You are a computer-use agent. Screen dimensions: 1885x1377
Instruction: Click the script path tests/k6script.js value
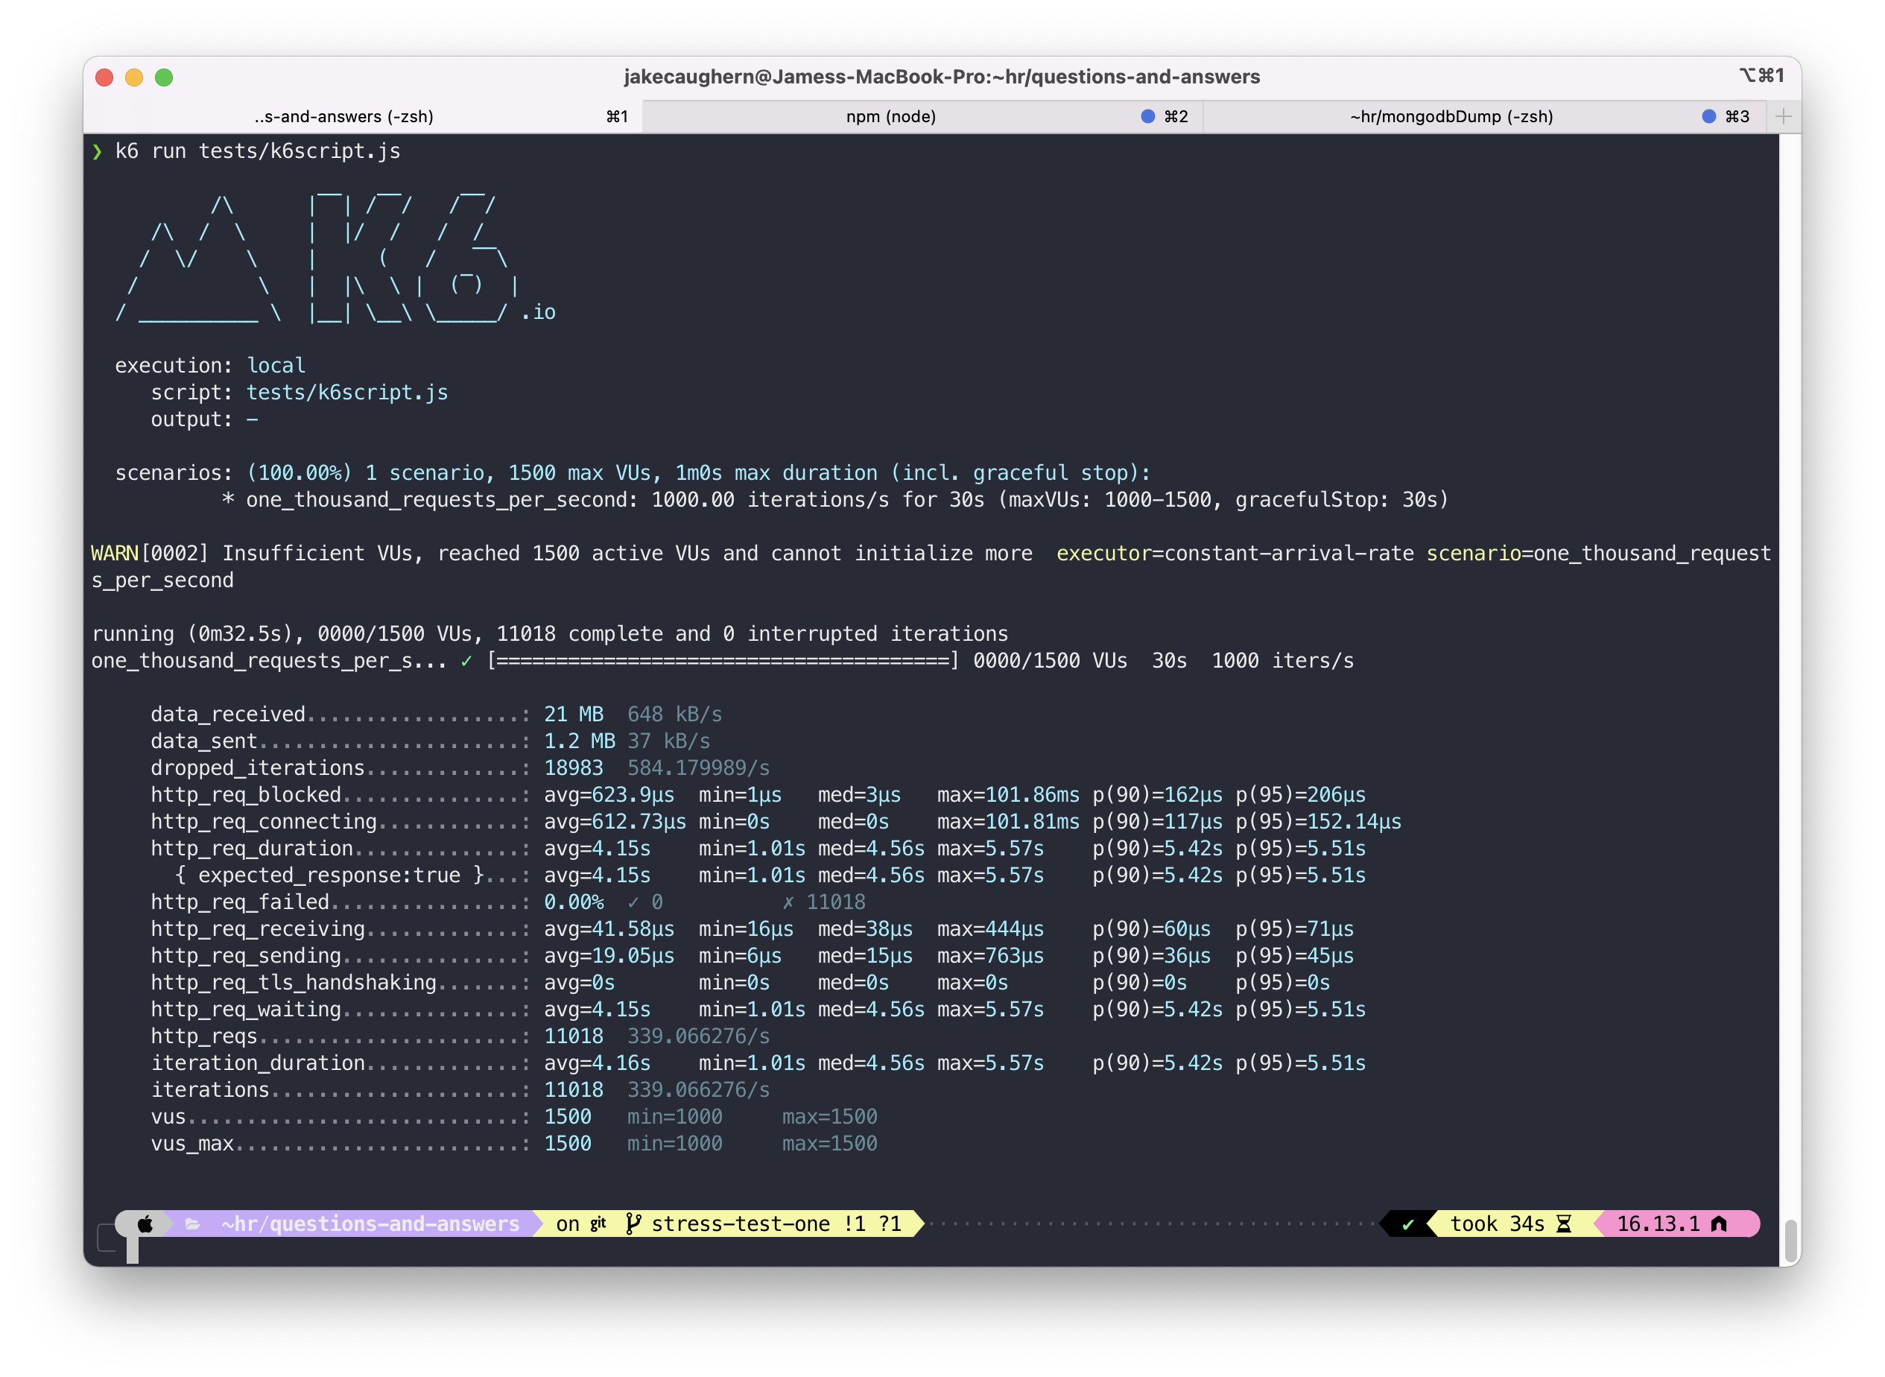pyautogui.click(x=347, y=393)
